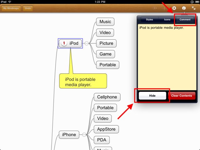The height and width of the screenshot is (150, 200).
Task: Select the Cellphone node
Action: (107, 97)
